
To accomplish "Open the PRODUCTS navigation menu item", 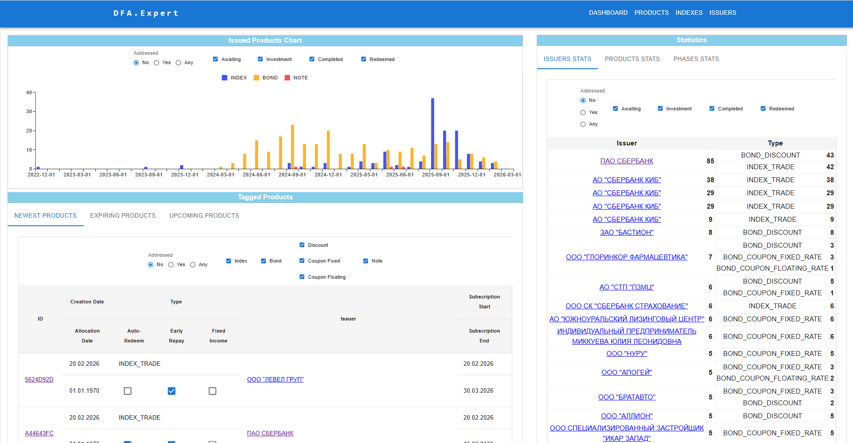I will (651, 13).
